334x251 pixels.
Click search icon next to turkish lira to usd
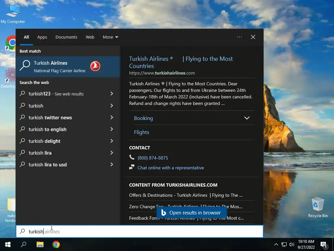coord(23,164)
